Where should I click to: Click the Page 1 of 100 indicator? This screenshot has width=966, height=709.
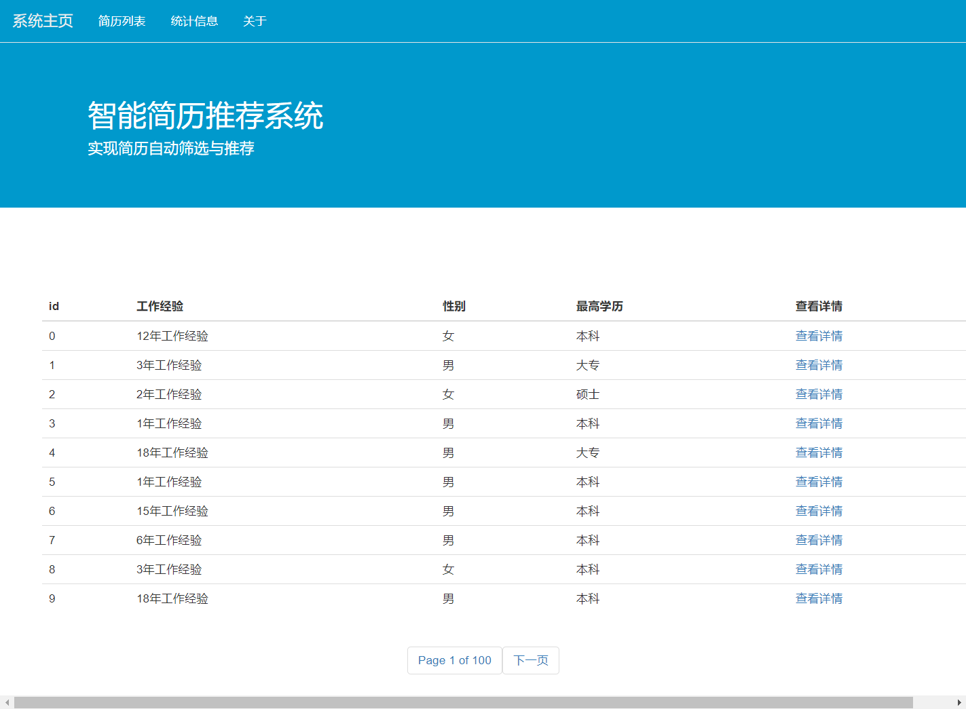pos(455,660)
